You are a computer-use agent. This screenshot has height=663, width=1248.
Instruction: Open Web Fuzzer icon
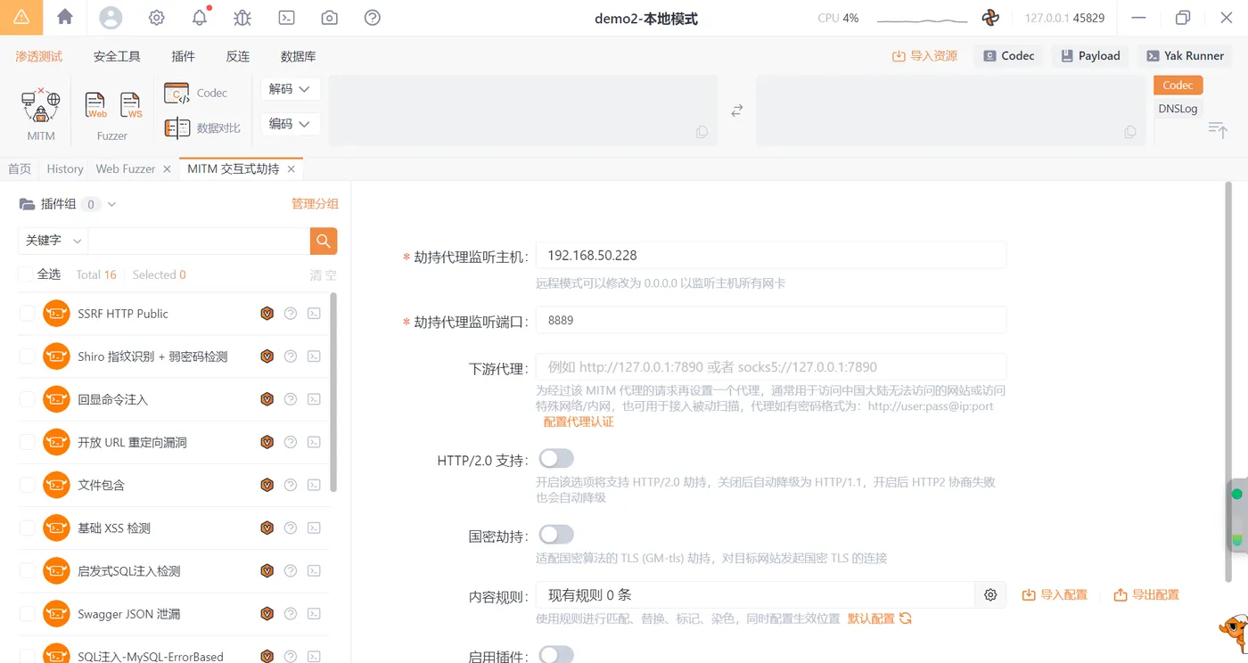click(95, 105)
